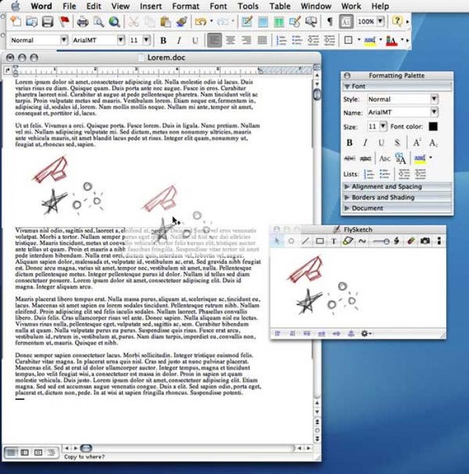Click the Borders icon in toolbar
The image size is (469, 474).
(348, 40)
